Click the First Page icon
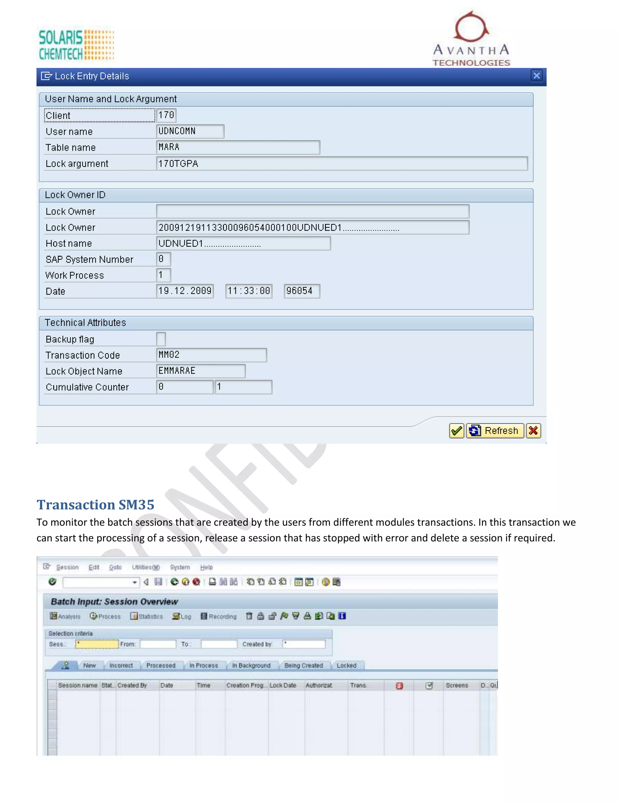This screenshot has height=803, width=621. pyautogui.click(x=250, y=582)
